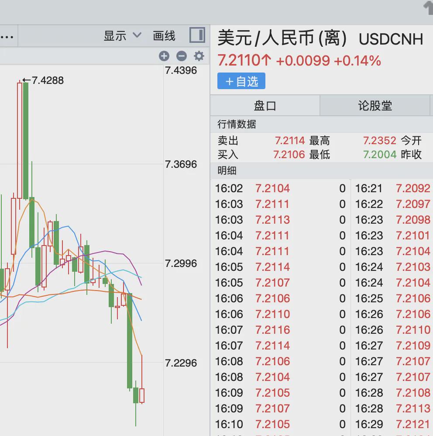
Task: Toggle the right side panel layout icon
Action: (197, 35)
